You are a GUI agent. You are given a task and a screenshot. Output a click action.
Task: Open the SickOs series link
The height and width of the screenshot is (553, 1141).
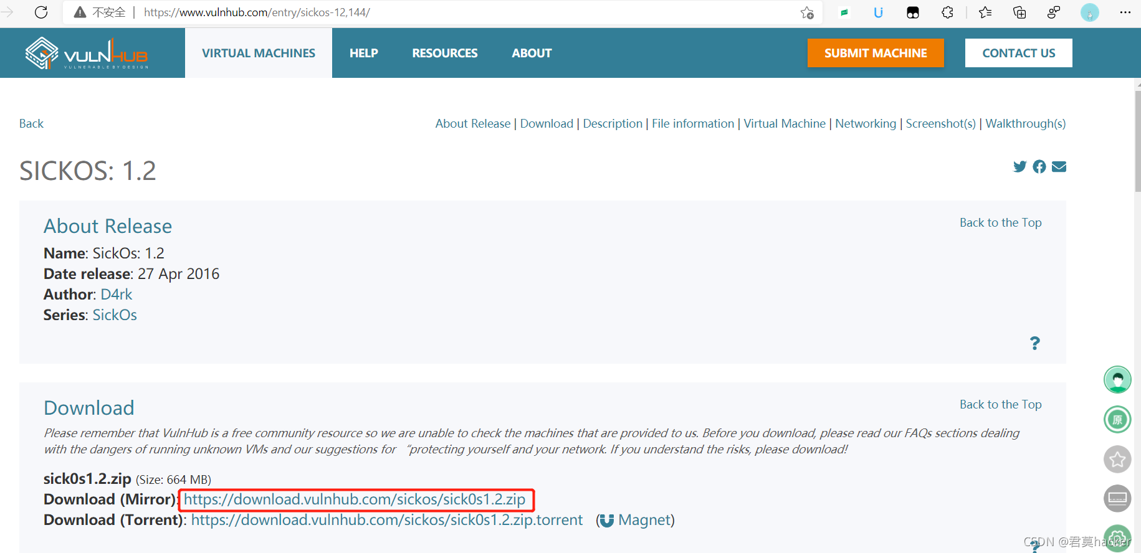[x=115, y=314]
